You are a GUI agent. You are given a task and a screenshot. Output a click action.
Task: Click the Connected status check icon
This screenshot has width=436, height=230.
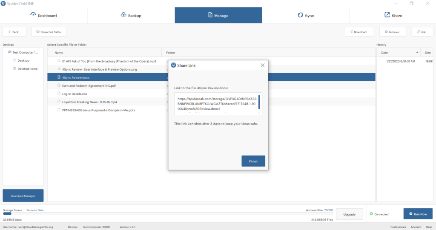pyautogui.click(x=371, y=213)
